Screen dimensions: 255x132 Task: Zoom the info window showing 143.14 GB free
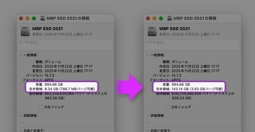coord(161,18)
